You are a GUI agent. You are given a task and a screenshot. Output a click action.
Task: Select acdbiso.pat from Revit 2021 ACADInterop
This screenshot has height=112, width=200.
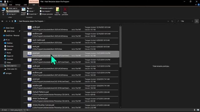pos(71,74)
